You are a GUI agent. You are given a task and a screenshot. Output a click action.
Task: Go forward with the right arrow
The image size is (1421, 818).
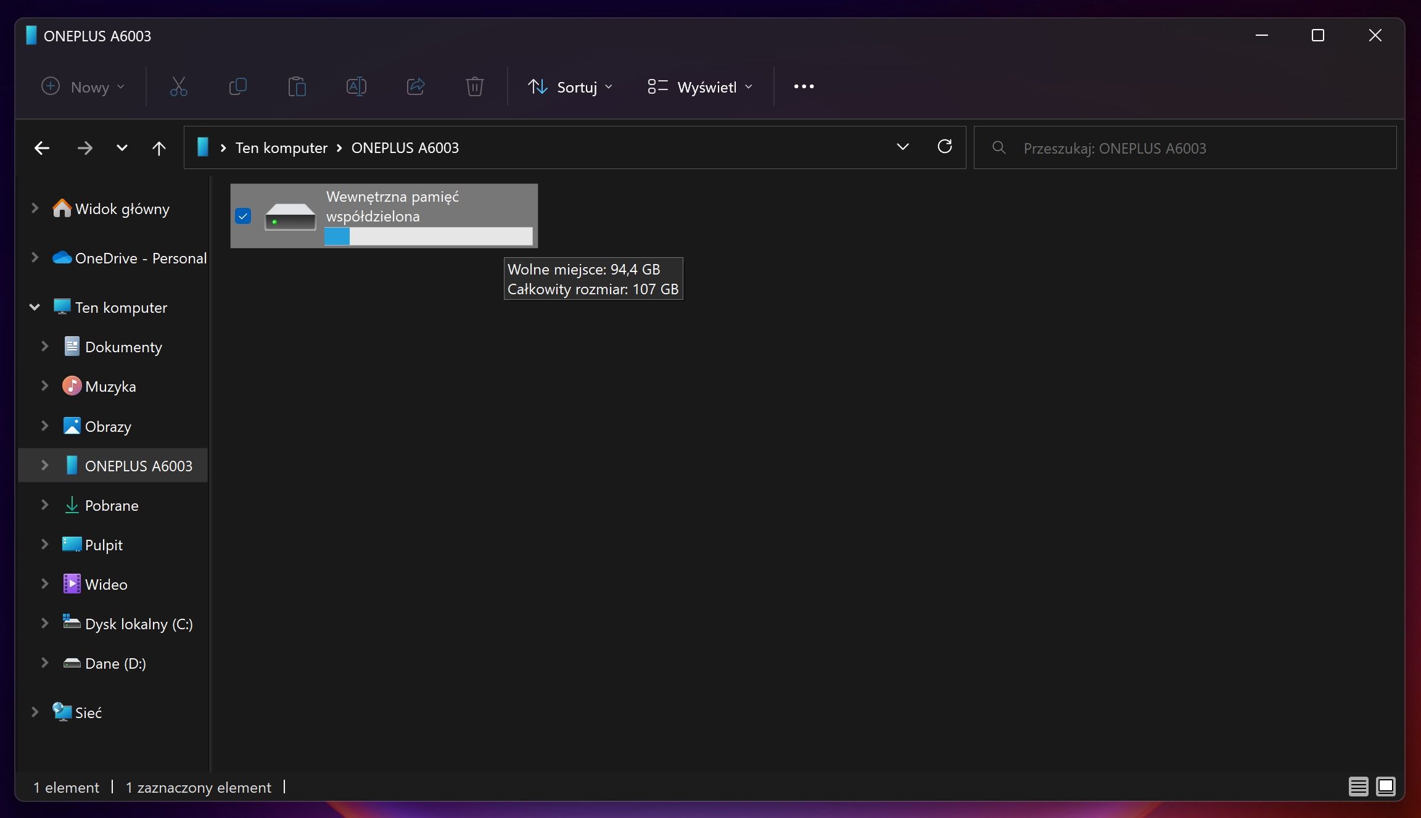click(85, 148)
